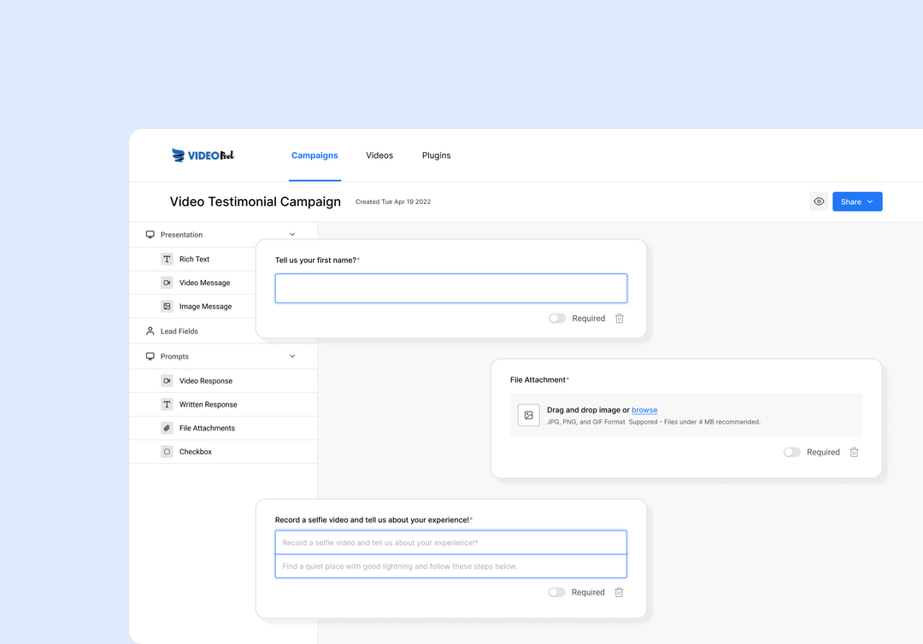Click the browse link to upload an image
Screen dimensions: 923x644
[x=644, y=409]
